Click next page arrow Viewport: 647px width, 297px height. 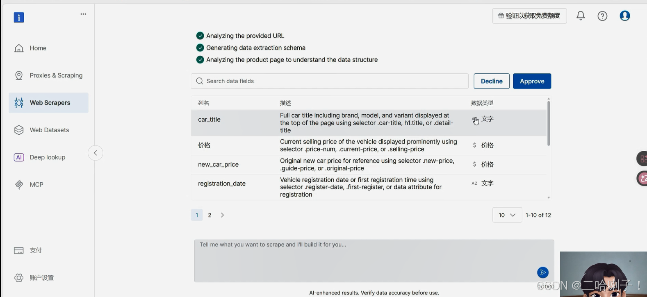pos(222,215)
